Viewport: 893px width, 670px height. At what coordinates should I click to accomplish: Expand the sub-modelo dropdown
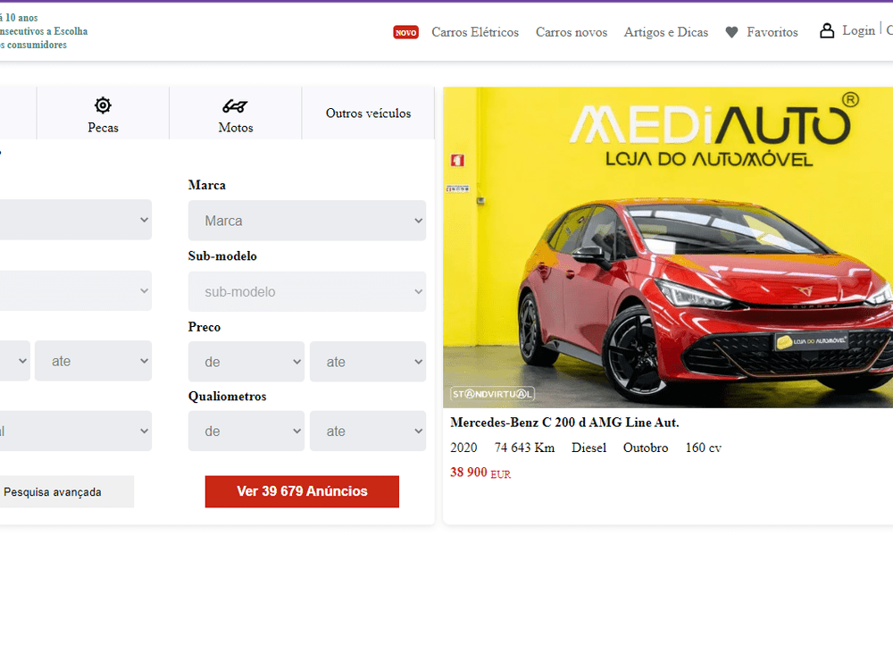(x=307, y=292)
